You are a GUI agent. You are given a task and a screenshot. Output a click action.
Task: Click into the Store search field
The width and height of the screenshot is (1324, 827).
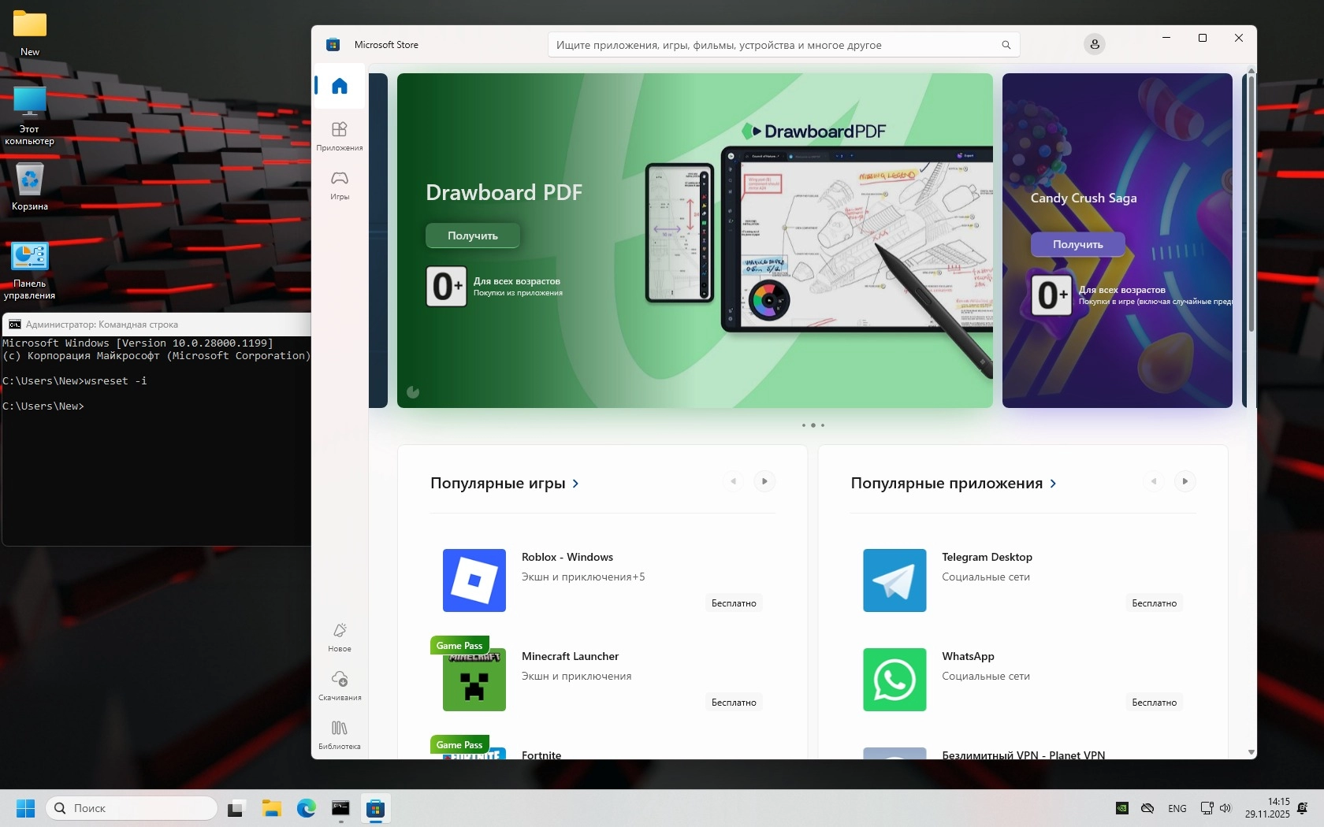tap(776, 45)
